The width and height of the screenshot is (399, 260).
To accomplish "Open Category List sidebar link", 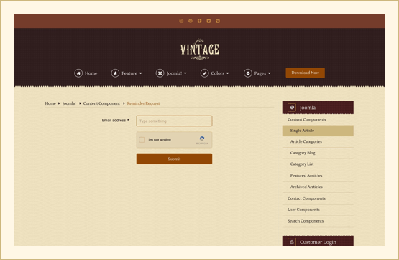I will pyautogui.click(x=302, y=164).
